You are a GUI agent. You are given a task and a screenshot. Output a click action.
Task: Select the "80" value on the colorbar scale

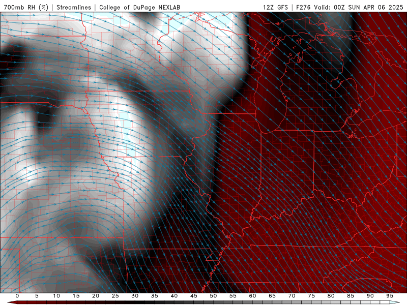point(331,296)
